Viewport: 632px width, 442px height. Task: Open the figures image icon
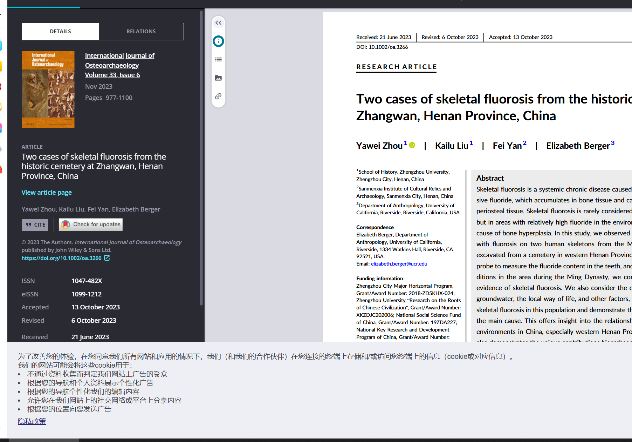pos(218,78)
